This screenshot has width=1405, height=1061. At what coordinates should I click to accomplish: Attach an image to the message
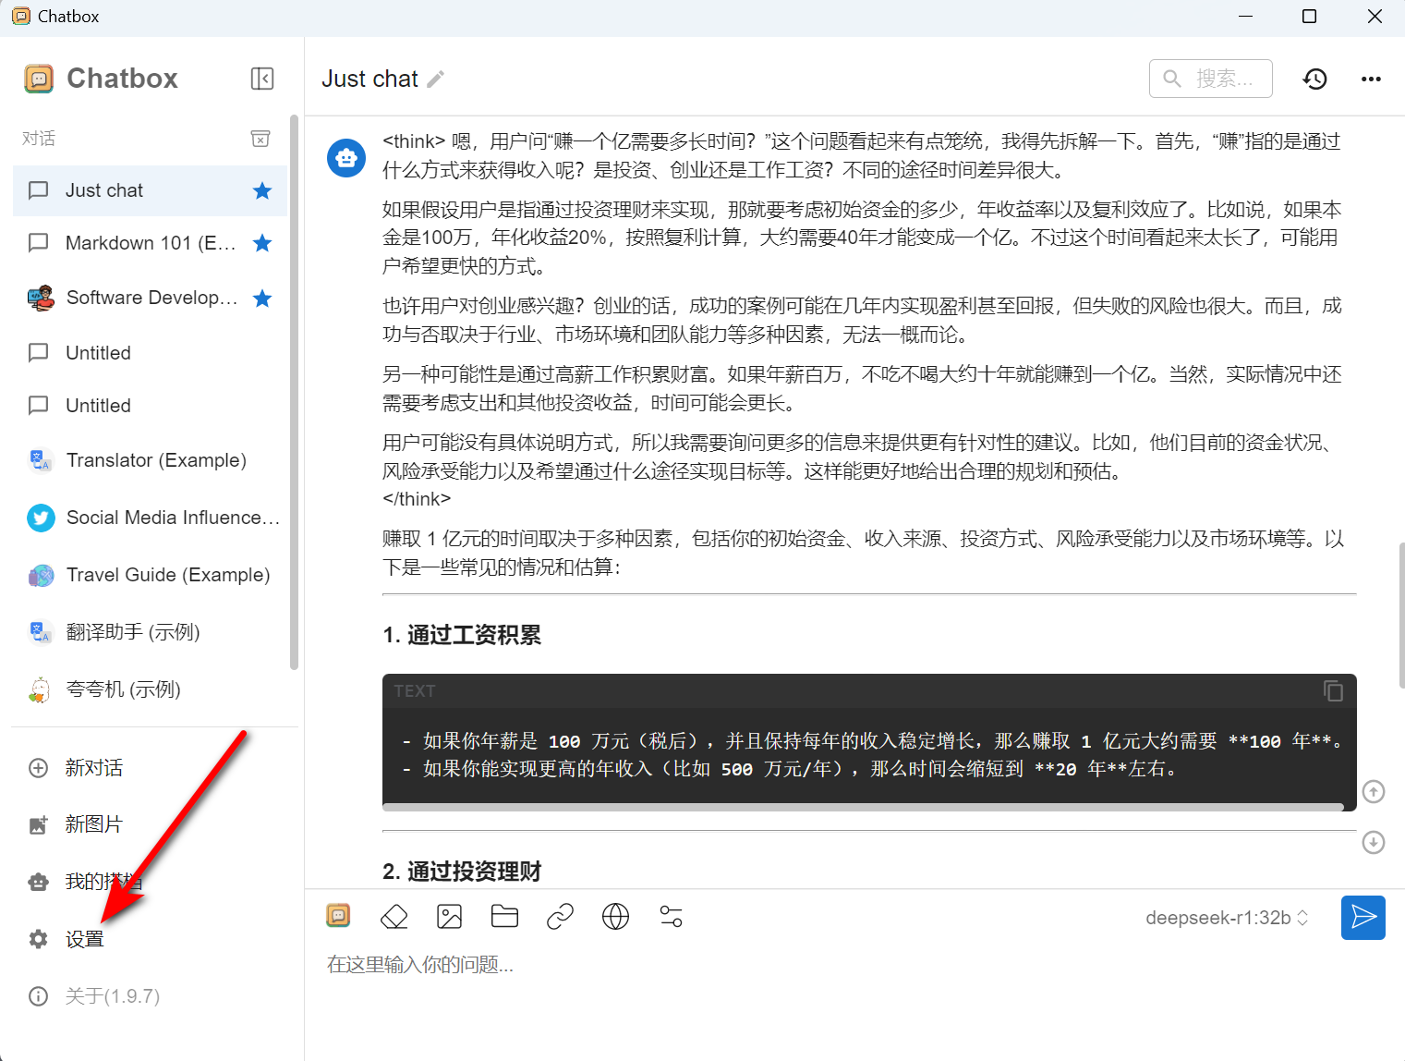click(450, 916)
